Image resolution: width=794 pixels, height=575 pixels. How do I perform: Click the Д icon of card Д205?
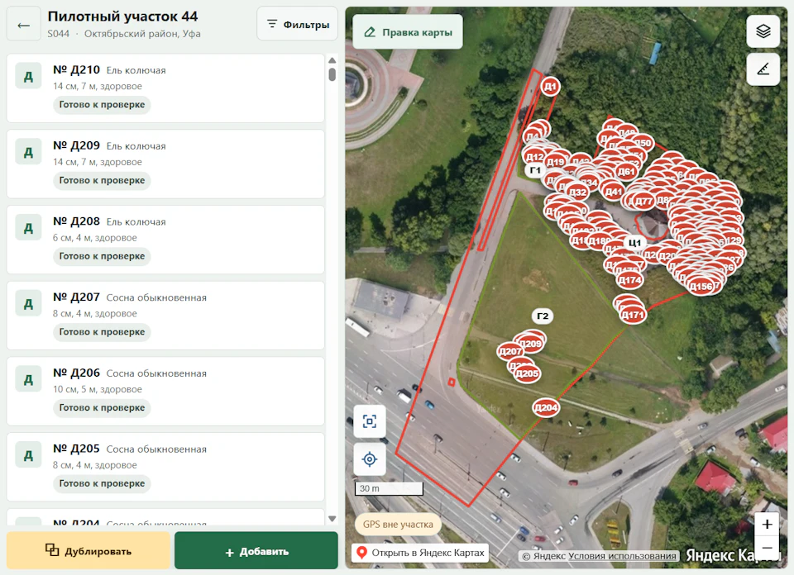(28, 456)
